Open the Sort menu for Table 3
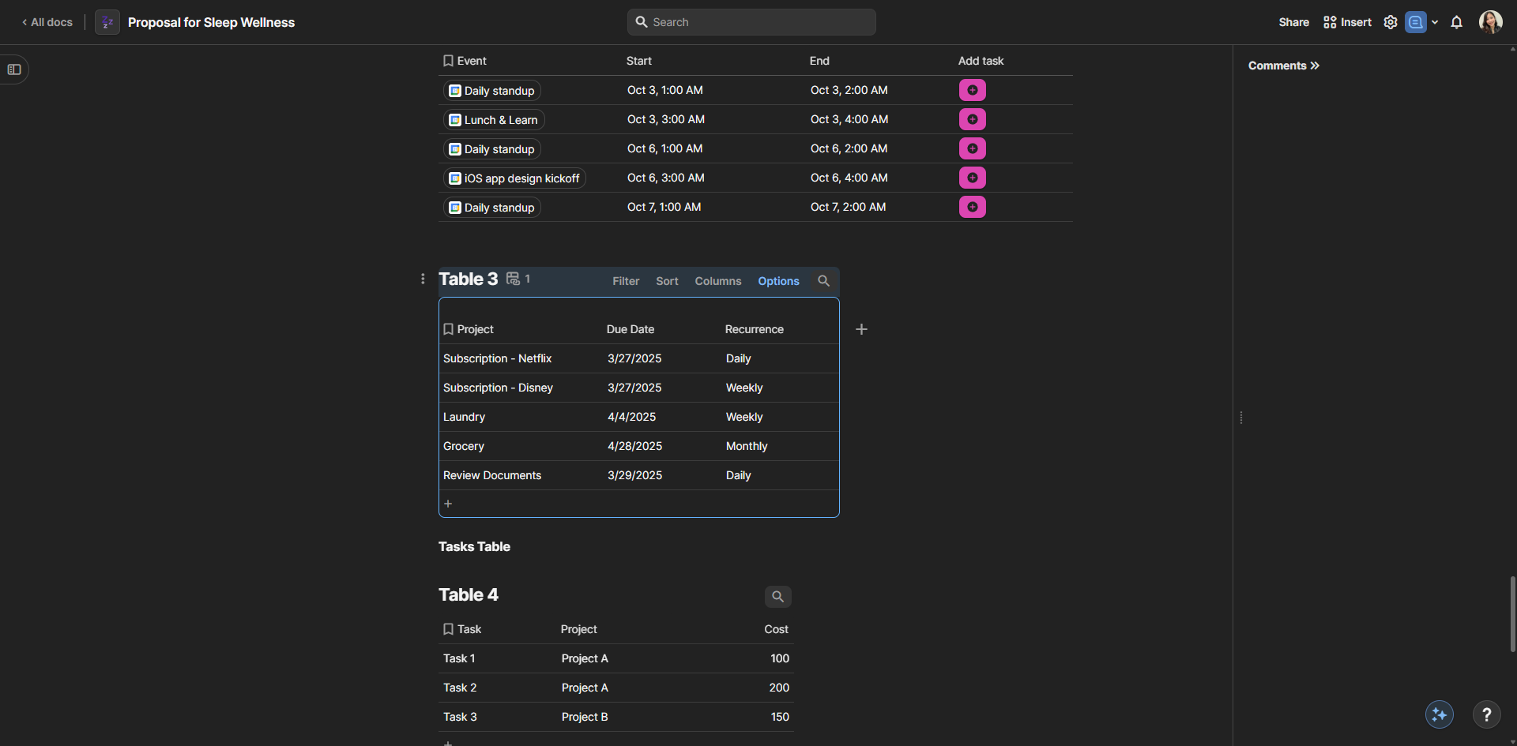The width and height of the screenshot is (1517, 746). point(667,281)
